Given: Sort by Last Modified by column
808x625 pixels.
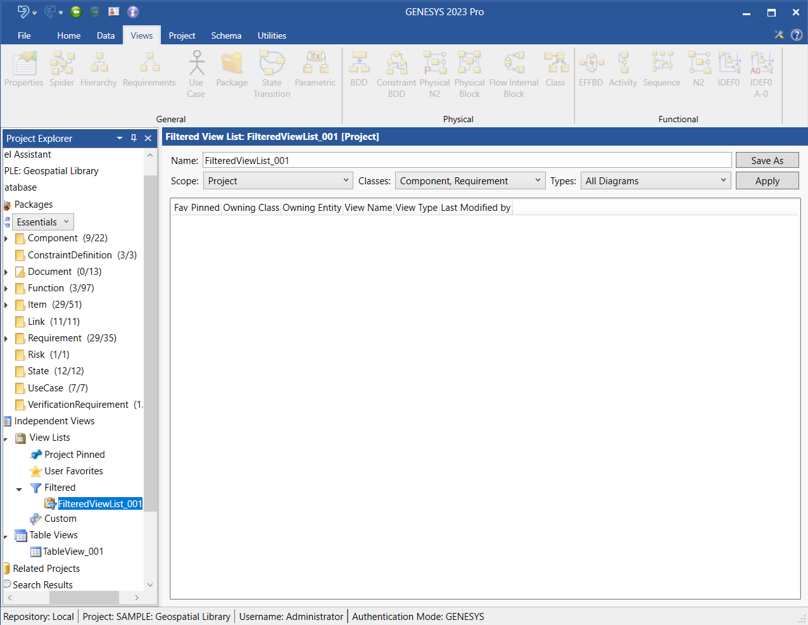Looking at the screenshot, I should pyautogui.click(x=476, y=208).
